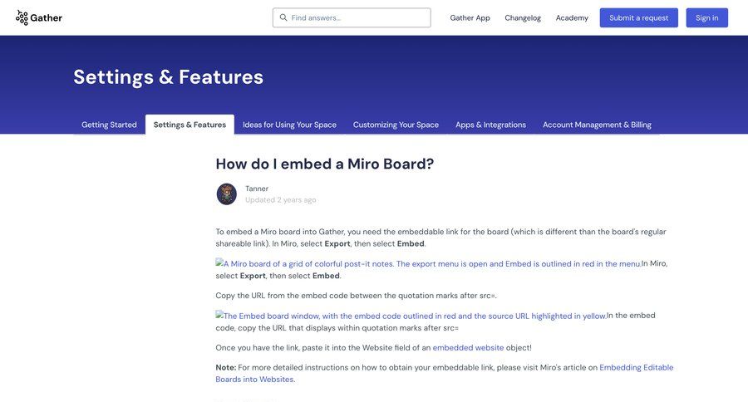
Task: Switch to the Getting Started tab
Action: (x=109, y=125)
